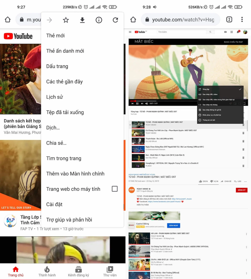Screen dimensions: 251x279
Task: Open Chrome's three-dot overflow menu
Action: point(242,19)
